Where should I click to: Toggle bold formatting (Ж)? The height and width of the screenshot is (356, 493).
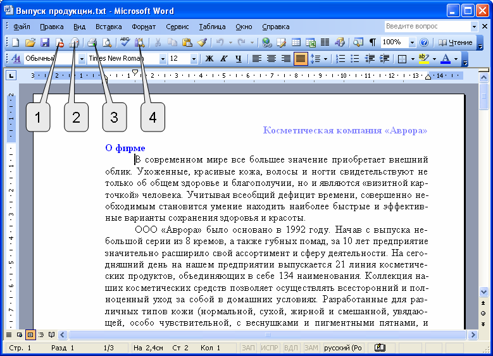click(209, 59)
